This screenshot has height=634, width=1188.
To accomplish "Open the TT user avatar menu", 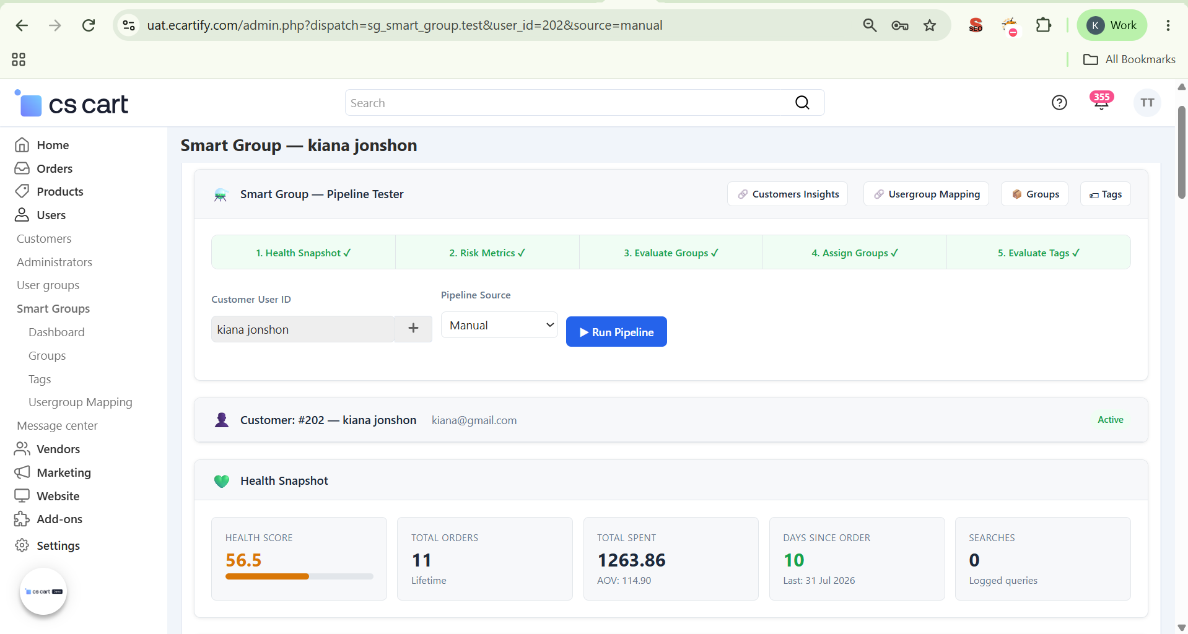I will coord(1147,103).
